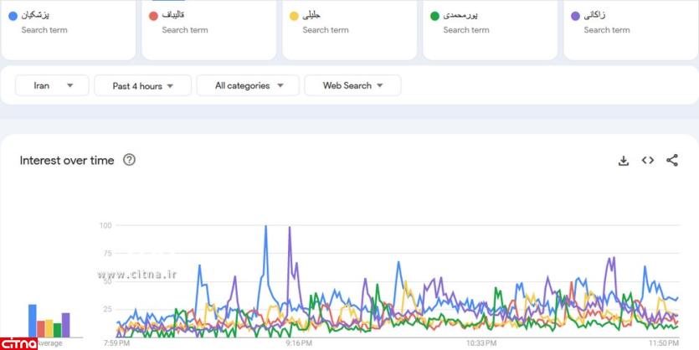Open the Web Search type dropdown
Screen dimensions: 699x350
coord(352,85)
